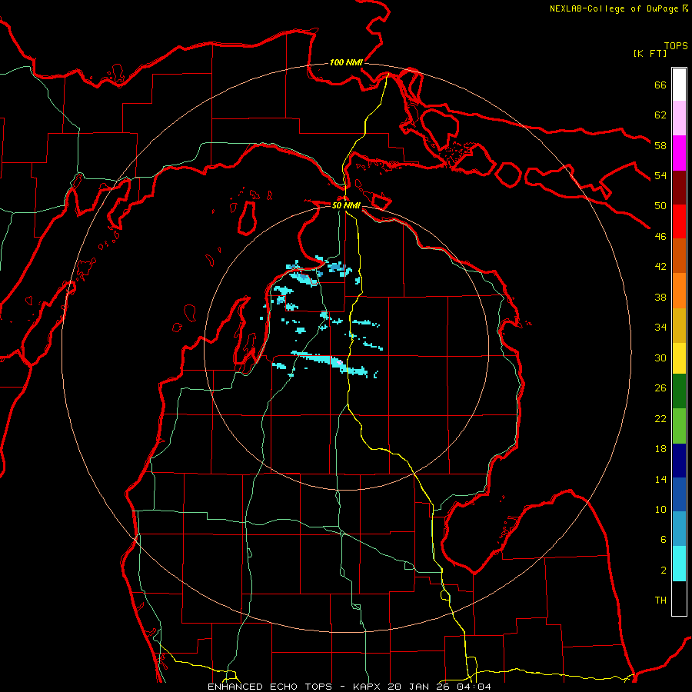The image size is (692, 692).
Task: Click the cyan legend swatch
Action: pos(679,564)
